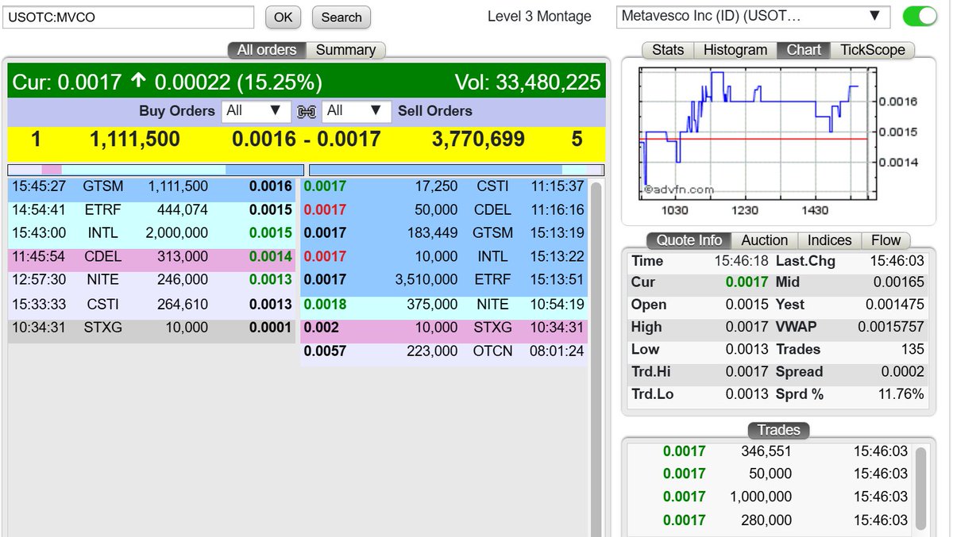Click the chain icon to link order filters
This screenshot has width=953, height=537.
[307, 111]
